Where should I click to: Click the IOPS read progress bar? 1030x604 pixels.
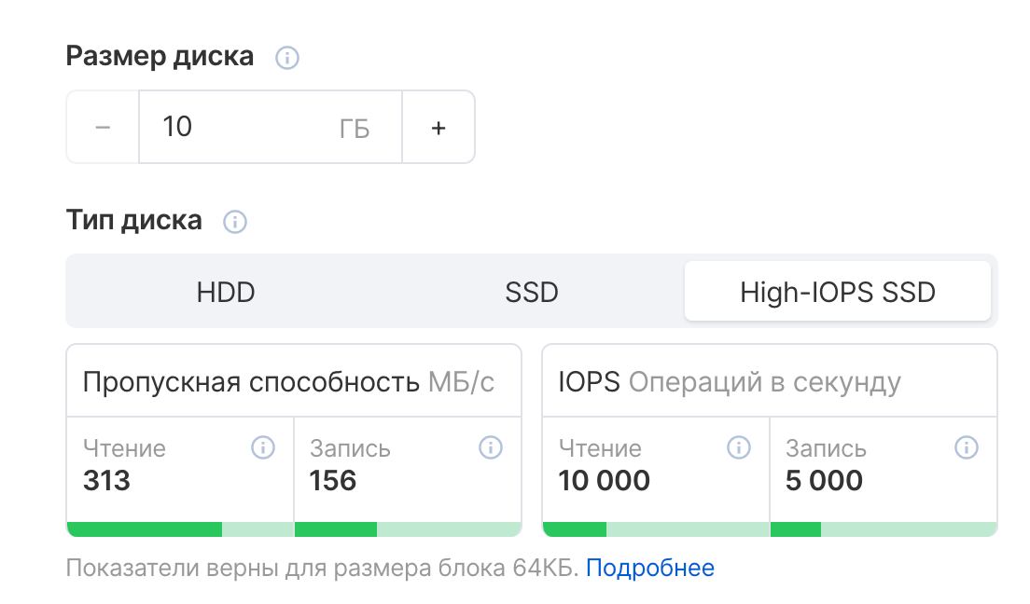[656, 529]
